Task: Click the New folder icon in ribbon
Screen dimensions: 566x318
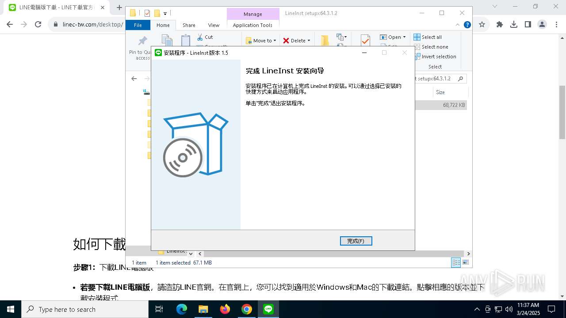Action: point(325,41)
